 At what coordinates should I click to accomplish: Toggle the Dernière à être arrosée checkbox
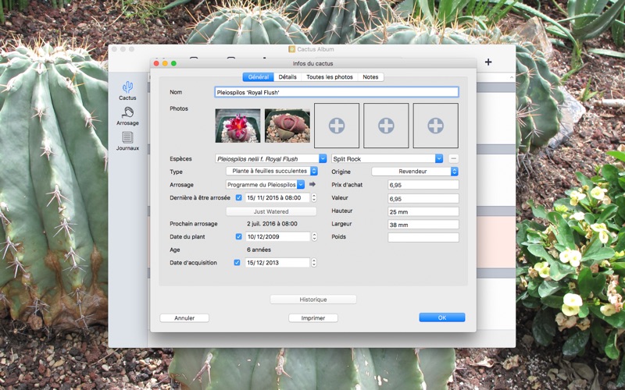pos(239,197)
